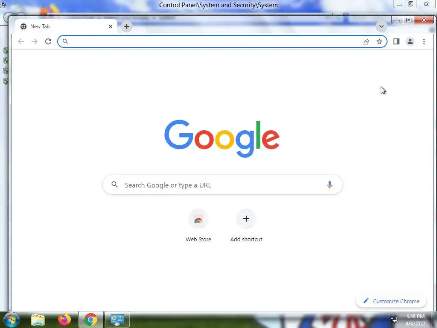
Task: Select the New Tab tab
Action: (66, 26)
